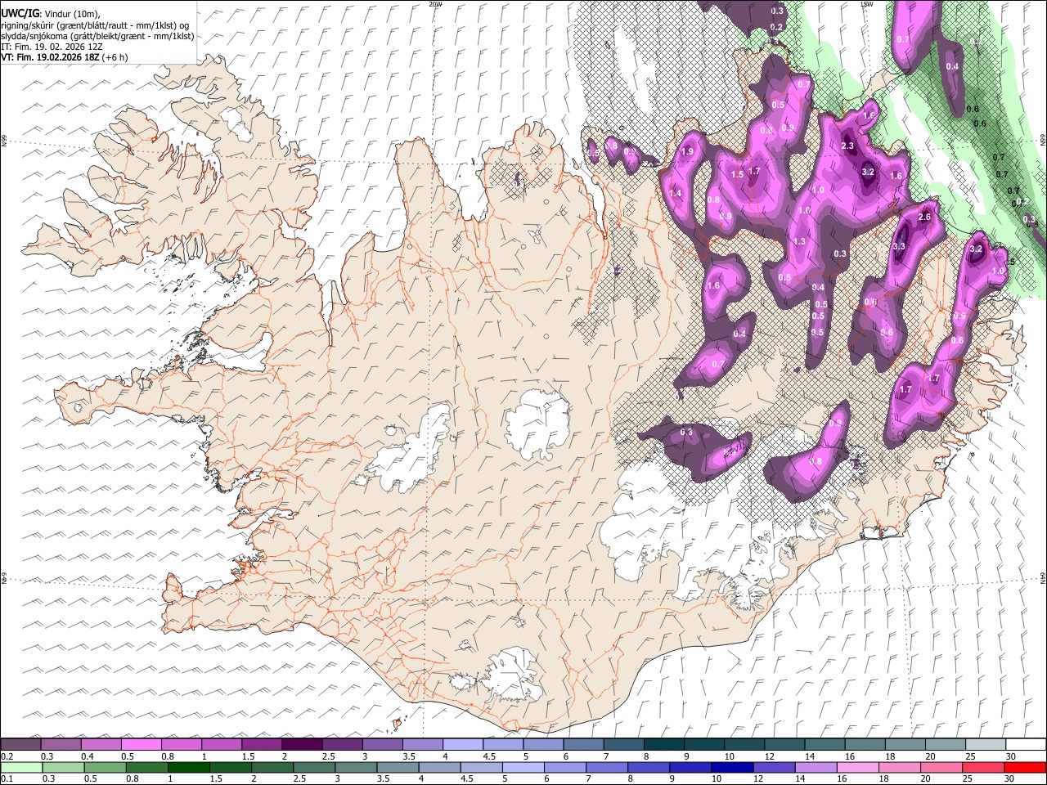Viewport: 1047px width, 785px height.
Task: Pick the rain legend swatch labeled 3.5
Action: [398, 767]
